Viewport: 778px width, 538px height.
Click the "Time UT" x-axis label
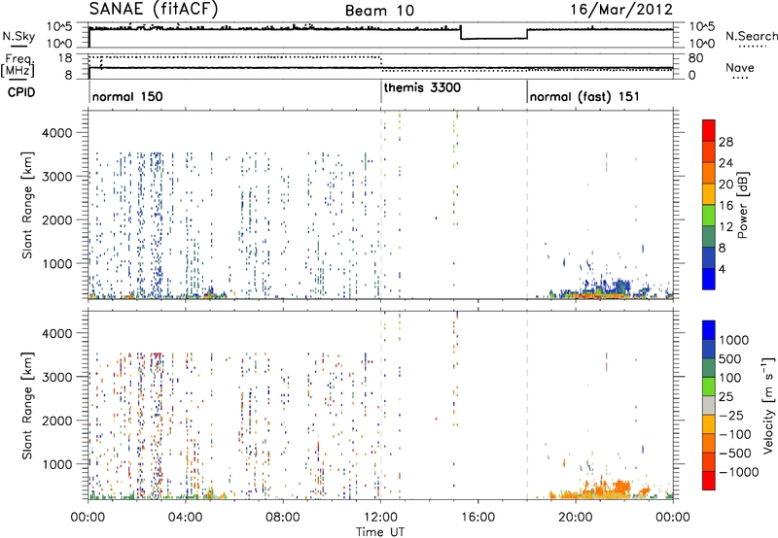pyautogui.click(x=380, y=532)
